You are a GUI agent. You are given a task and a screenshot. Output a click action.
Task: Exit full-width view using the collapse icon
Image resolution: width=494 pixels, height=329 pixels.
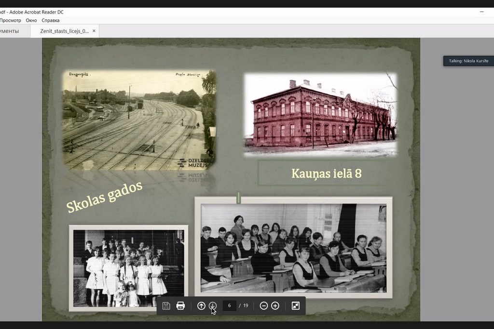point(296,306)
